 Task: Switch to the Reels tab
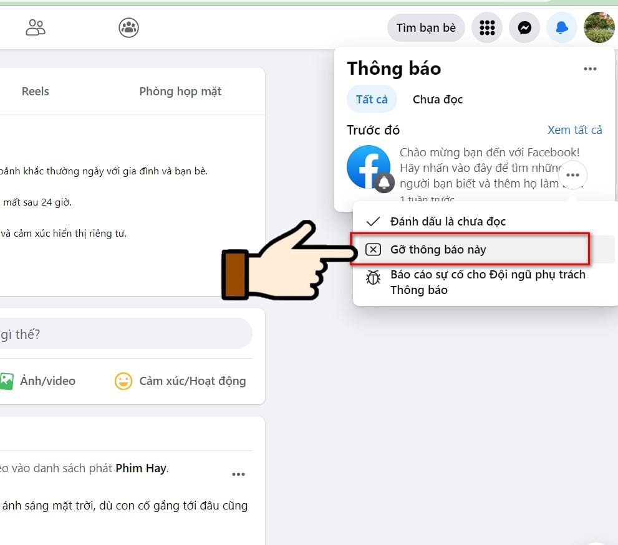(x=36, y=92)
